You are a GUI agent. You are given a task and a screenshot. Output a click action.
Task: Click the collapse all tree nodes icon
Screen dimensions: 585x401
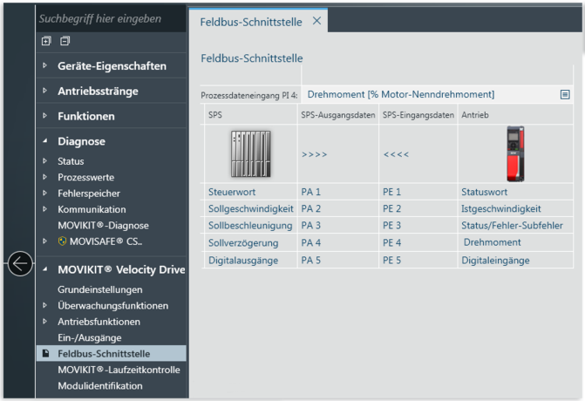tap(65, 41)
